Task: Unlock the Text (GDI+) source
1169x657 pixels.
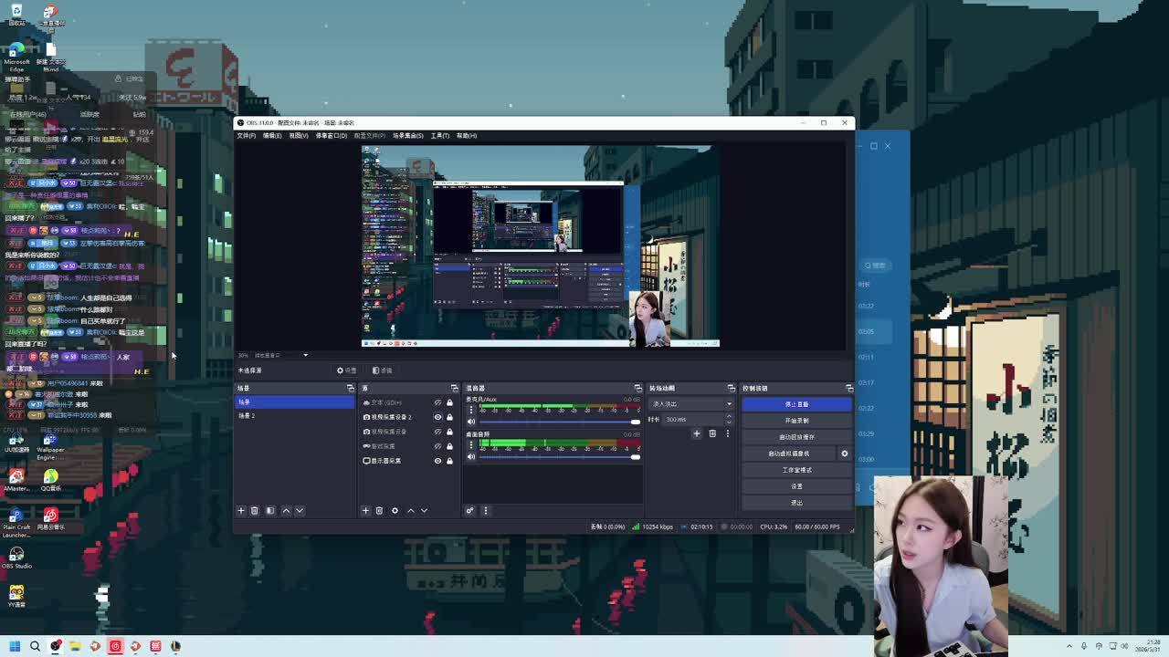Action: click(x=449, y=402)
